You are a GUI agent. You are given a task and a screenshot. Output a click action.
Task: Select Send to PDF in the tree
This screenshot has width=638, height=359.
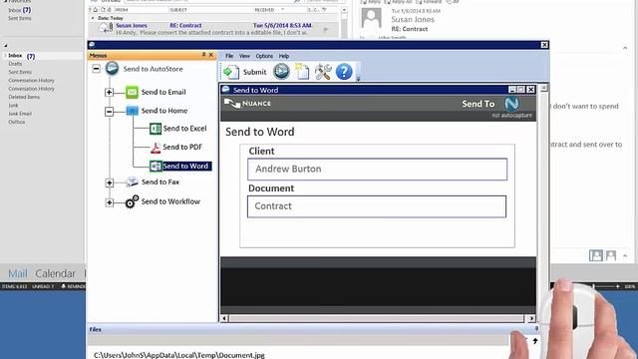click(x=182, y=147)
